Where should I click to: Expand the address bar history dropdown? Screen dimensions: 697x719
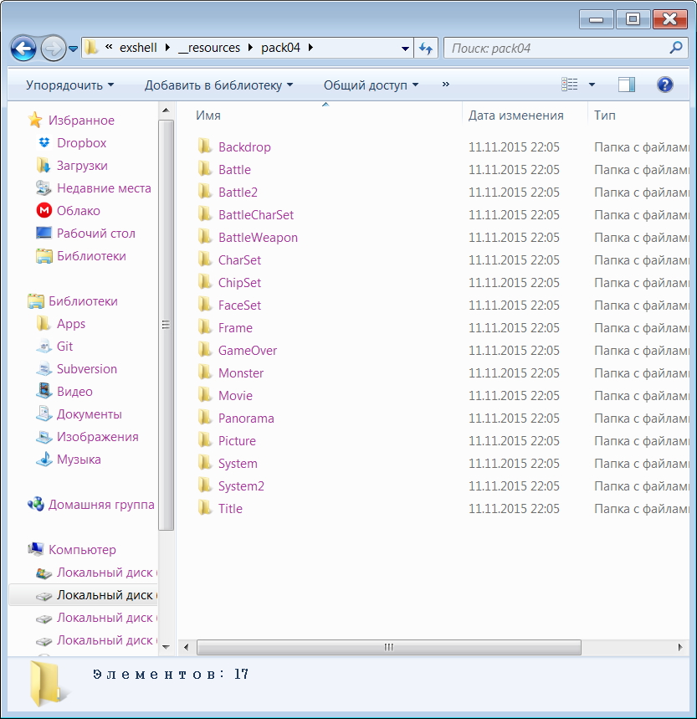point(406,49)
